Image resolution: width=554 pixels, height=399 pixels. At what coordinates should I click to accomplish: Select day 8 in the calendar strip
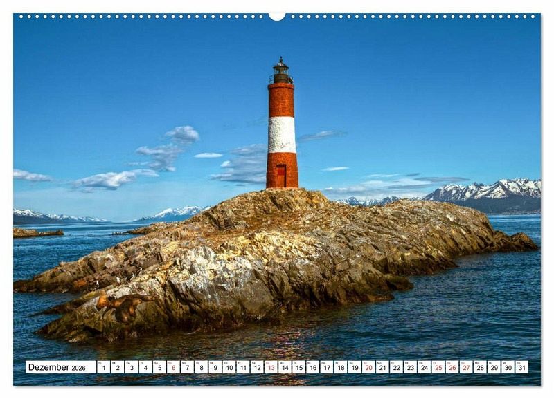click(x=201, y=367)
